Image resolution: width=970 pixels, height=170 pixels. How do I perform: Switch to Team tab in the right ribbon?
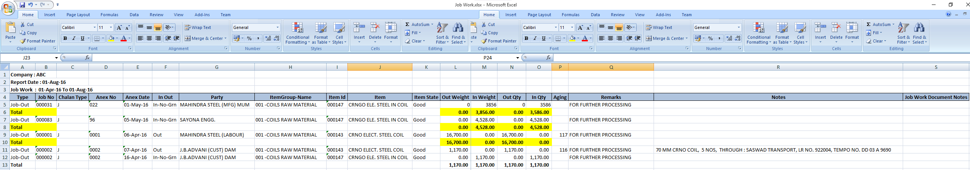coord(687,15)
